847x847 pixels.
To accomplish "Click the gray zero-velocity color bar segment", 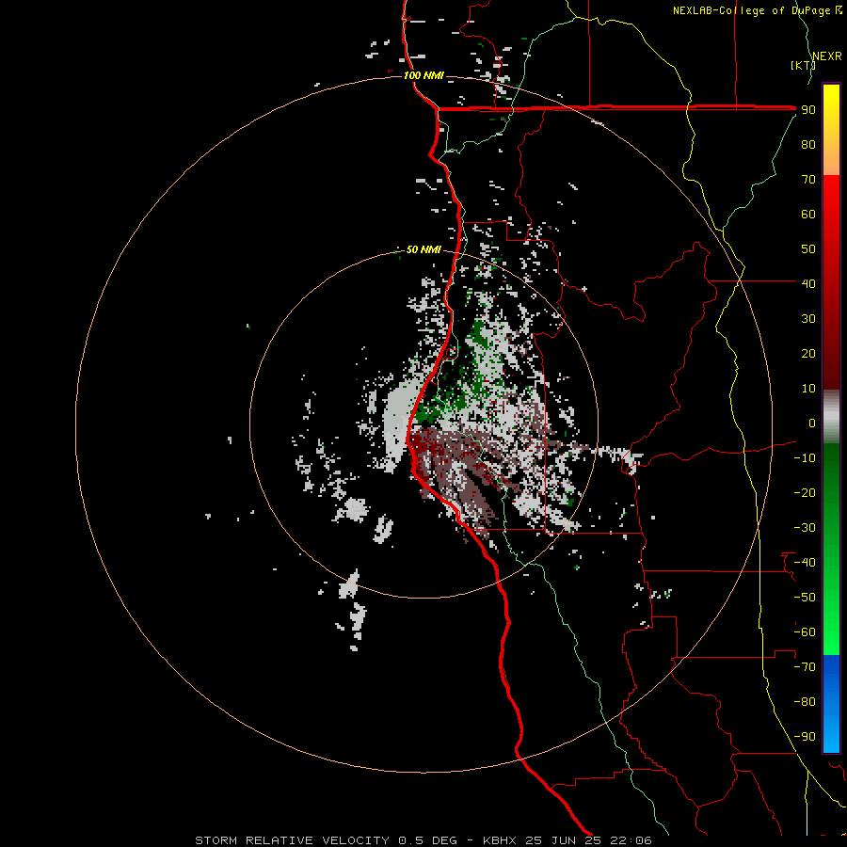I will coord(831,417).
